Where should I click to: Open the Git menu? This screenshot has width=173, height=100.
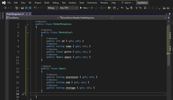coord(30,3)
